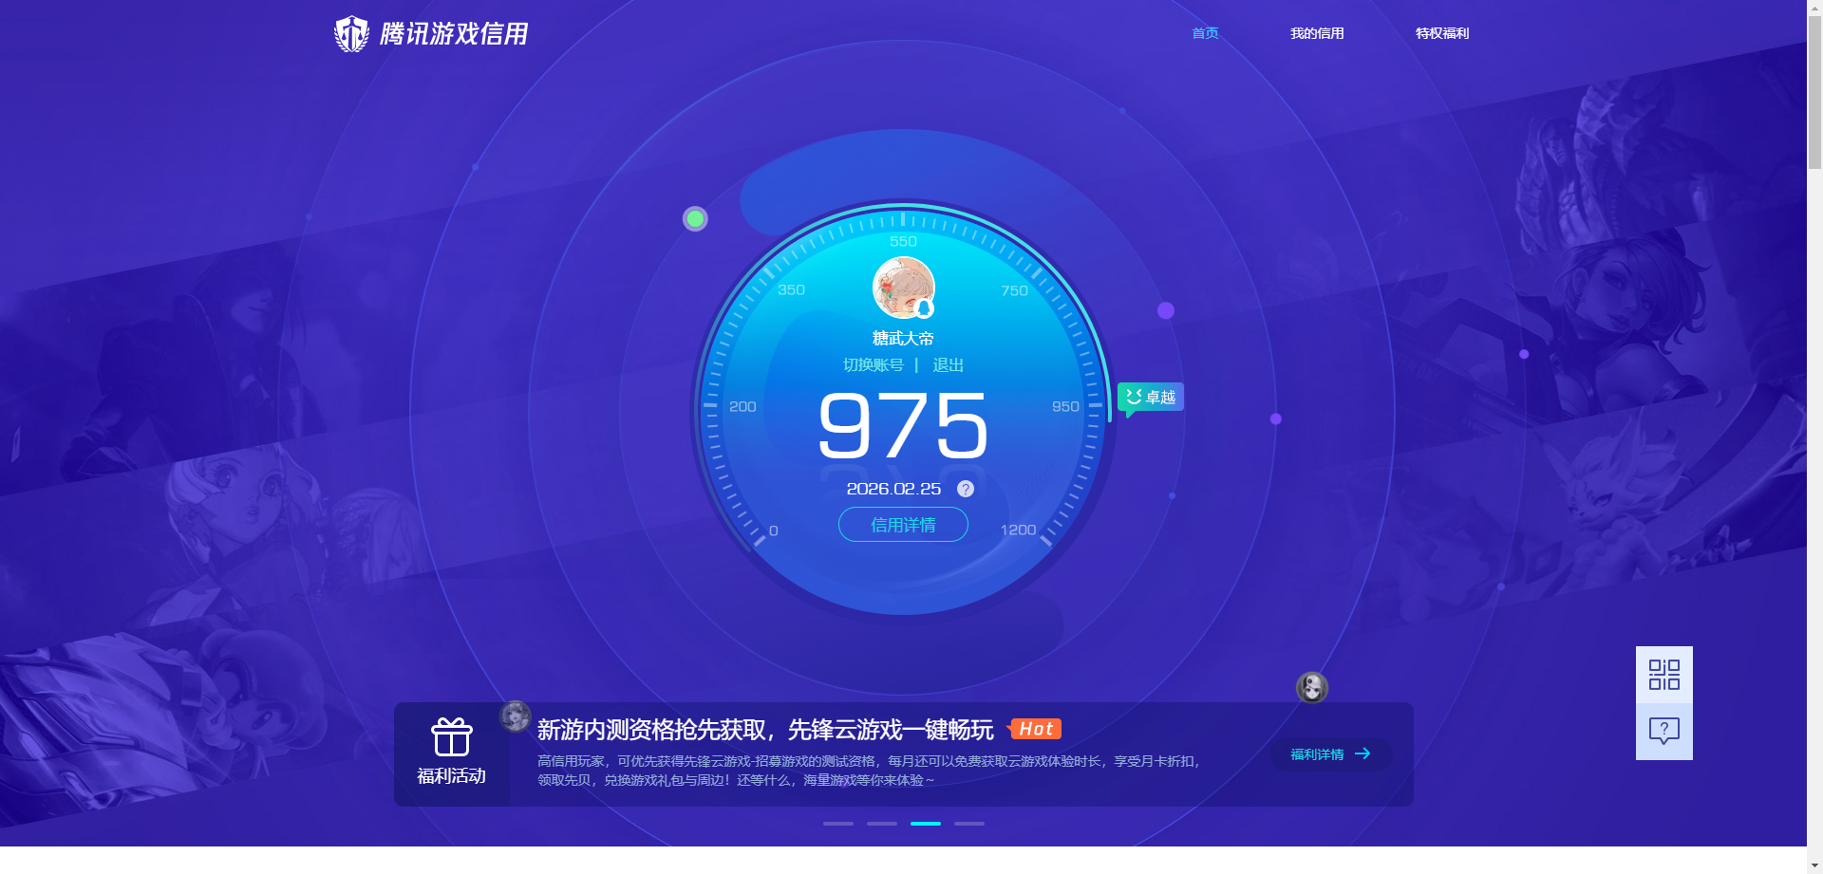Switch to the first carousel slide indicator

click(x=838, y=824)
